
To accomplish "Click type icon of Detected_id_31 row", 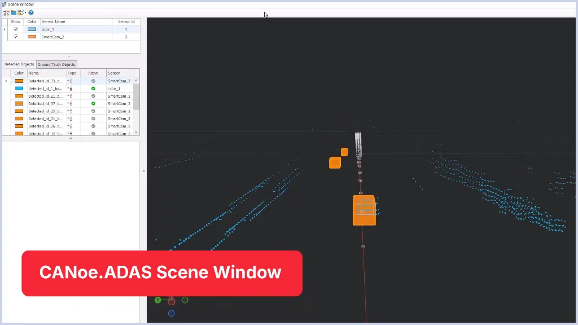I will coord(70,119).
